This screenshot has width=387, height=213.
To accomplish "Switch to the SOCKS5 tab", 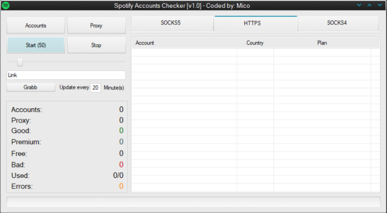I will [172, 23].
